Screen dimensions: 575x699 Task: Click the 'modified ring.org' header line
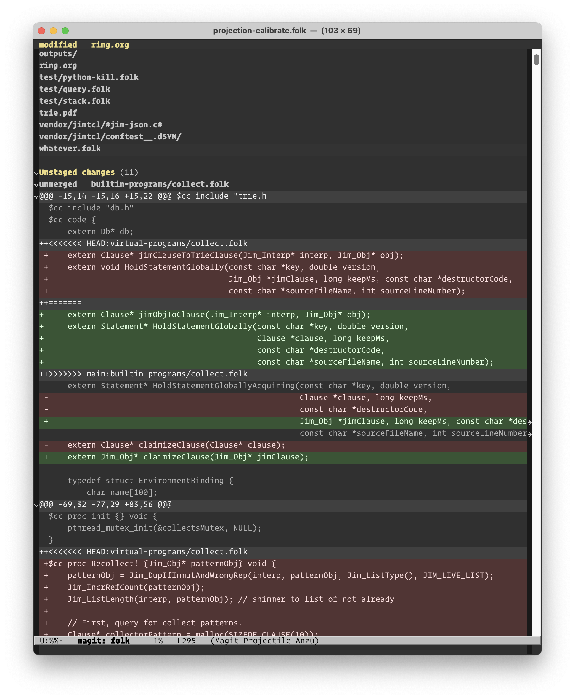(x=84, y=44)
